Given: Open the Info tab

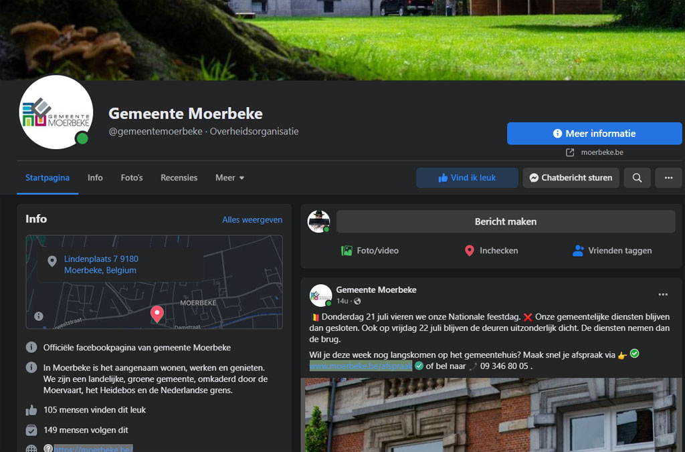Looking at the screenshot, I should point(95,178).
